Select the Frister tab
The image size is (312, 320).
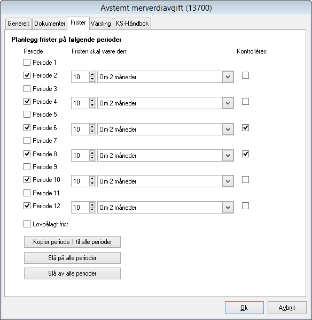[x=78, y=22]
